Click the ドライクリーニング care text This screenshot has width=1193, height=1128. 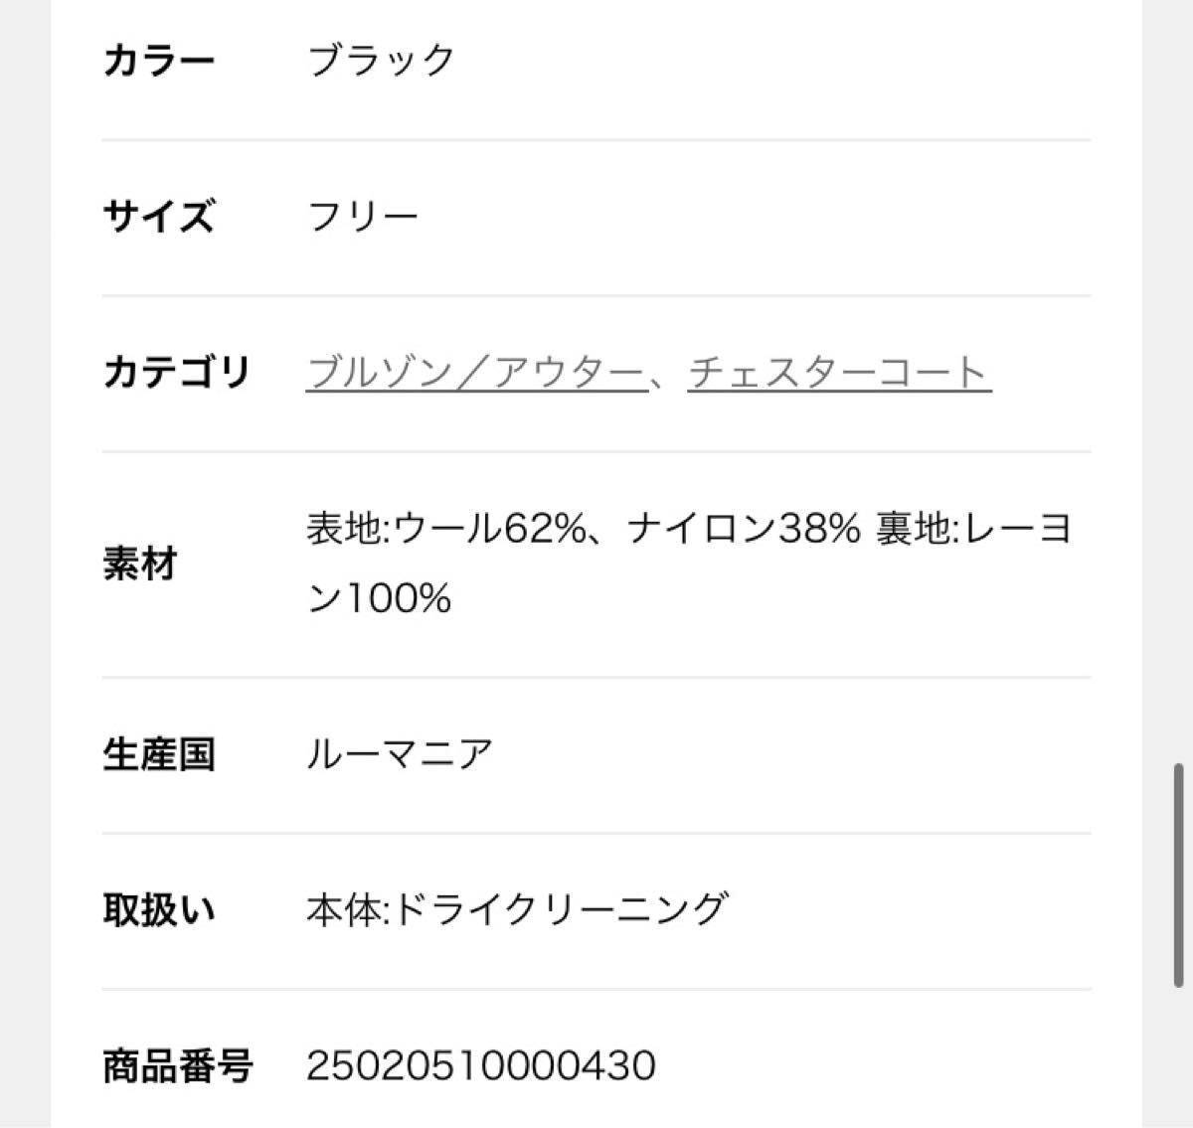point(562,909)
